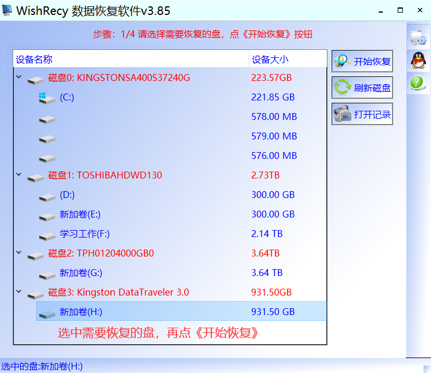Select 磁盘1: TOSHIBAHDWD130 row
Viewport: 431px width, 373px height.
pyautogui.click(x=170, y=175)
